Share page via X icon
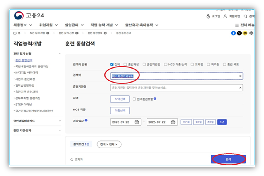The image size is (264, 176). (239, 33)
